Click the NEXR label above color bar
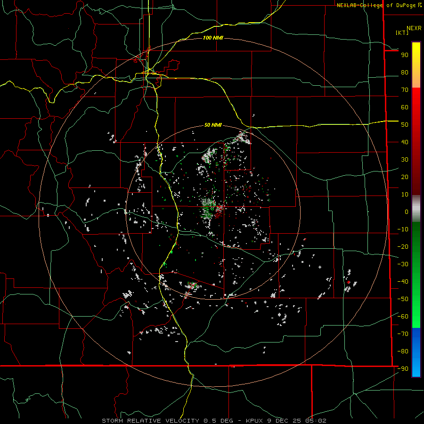Viewport: 424px width, 424px height. [414, 28]
